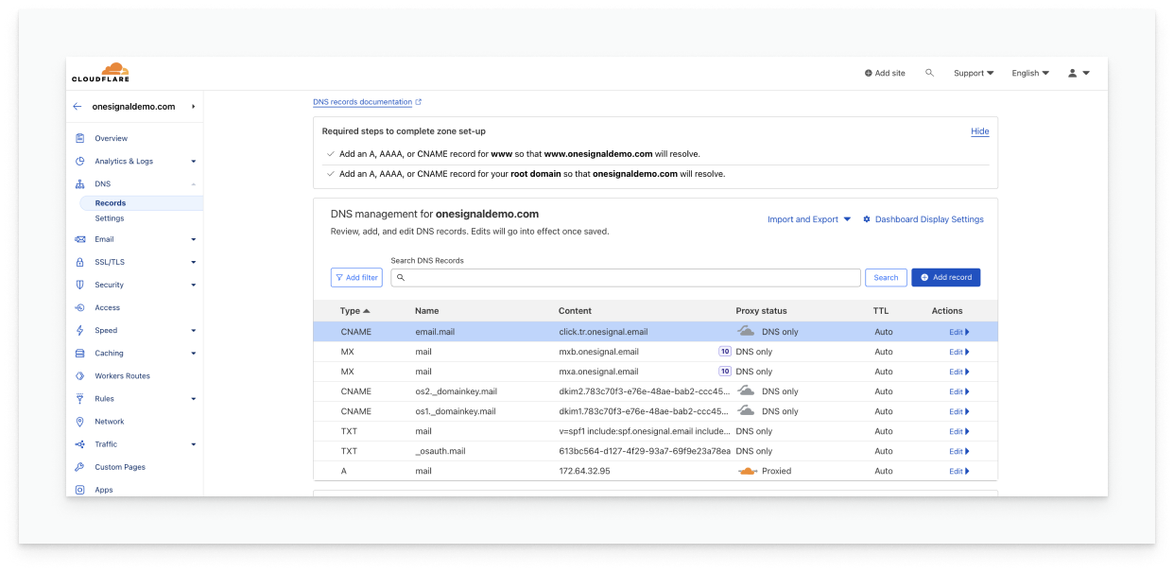1174x572 pixels.
Task: Click grey cloud in os1._domainkey.mail row
Action: (x=747, y=411)
